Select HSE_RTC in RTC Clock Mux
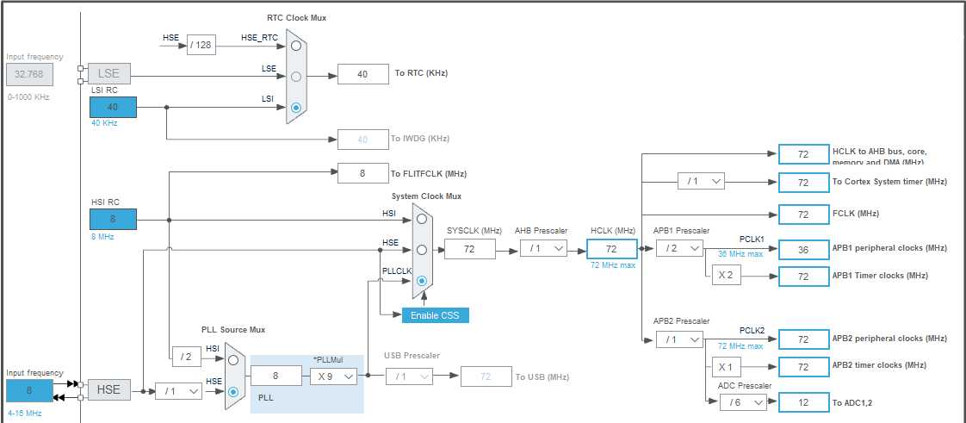 tap(296, 46)
